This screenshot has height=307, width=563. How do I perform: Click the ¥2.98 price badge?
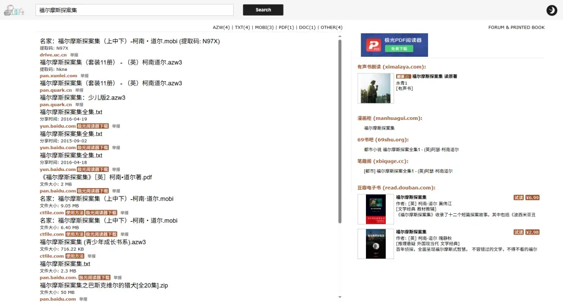click(x=532, y=232)
